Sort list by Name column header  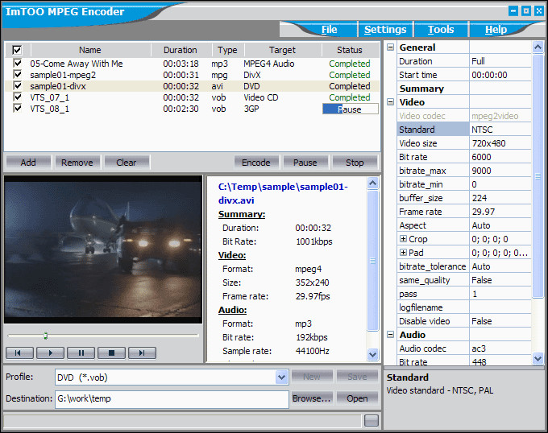[89, 50]
